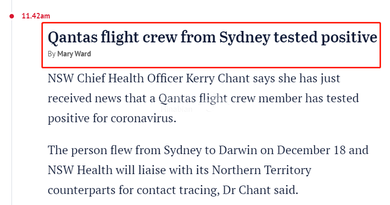
Task: Click the word "coronavirus" in the article
Action: (144, 118)
